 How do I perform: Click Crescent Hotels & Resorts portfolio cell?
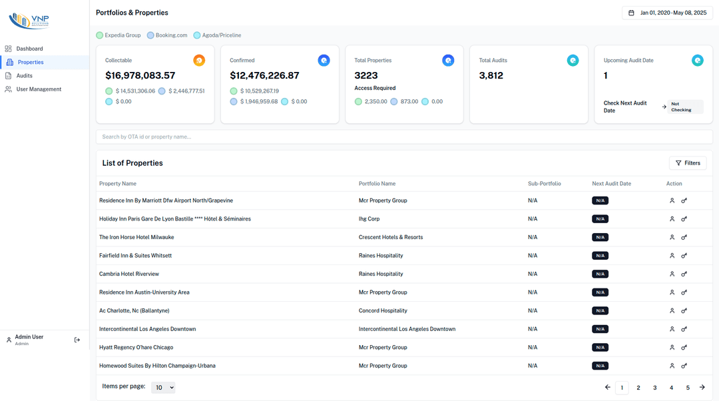click(391, 237)
